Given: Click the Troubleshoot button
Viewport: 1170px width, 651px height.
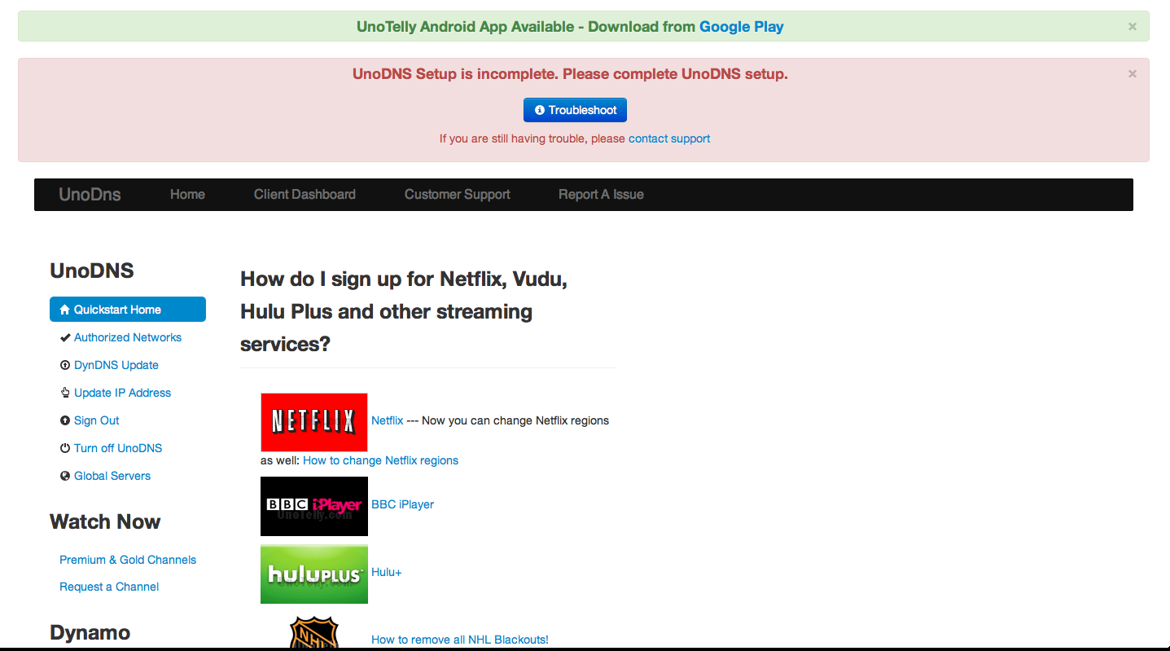Looking at the screenshot, I should (x=575, y=110).
